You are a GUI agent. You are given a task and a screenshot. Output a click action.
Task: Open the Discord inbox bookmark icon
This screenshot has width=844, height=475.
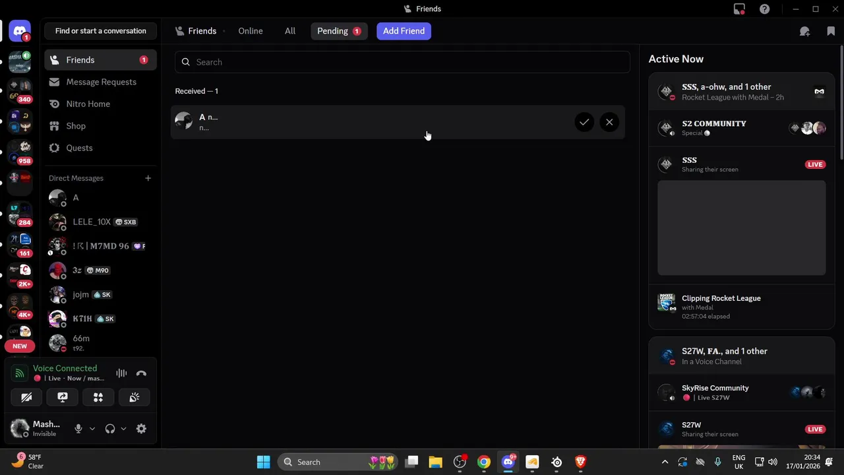coord(831,31)
